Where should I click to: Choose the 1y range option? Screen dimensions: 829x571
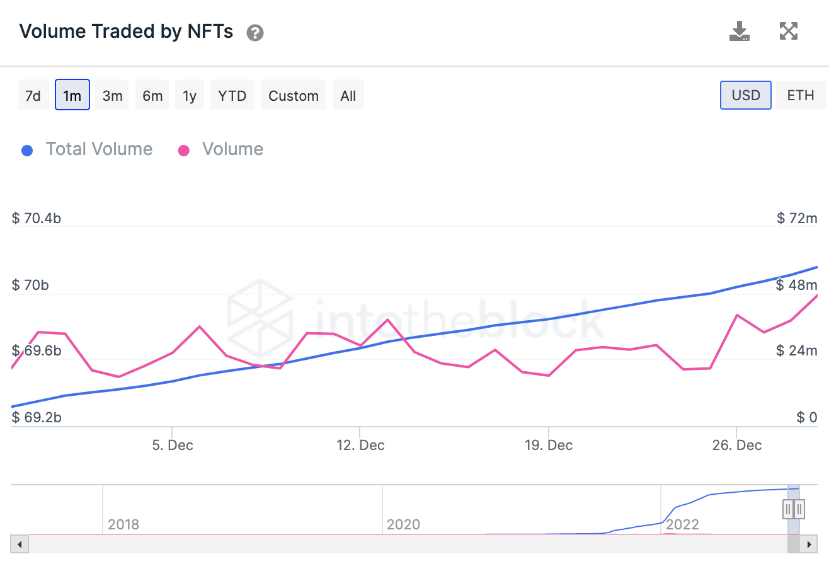point(189,95)
